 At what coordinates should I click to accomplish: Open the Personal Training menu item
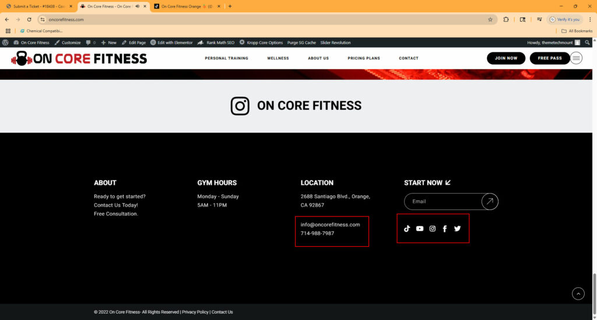[227, 58]
